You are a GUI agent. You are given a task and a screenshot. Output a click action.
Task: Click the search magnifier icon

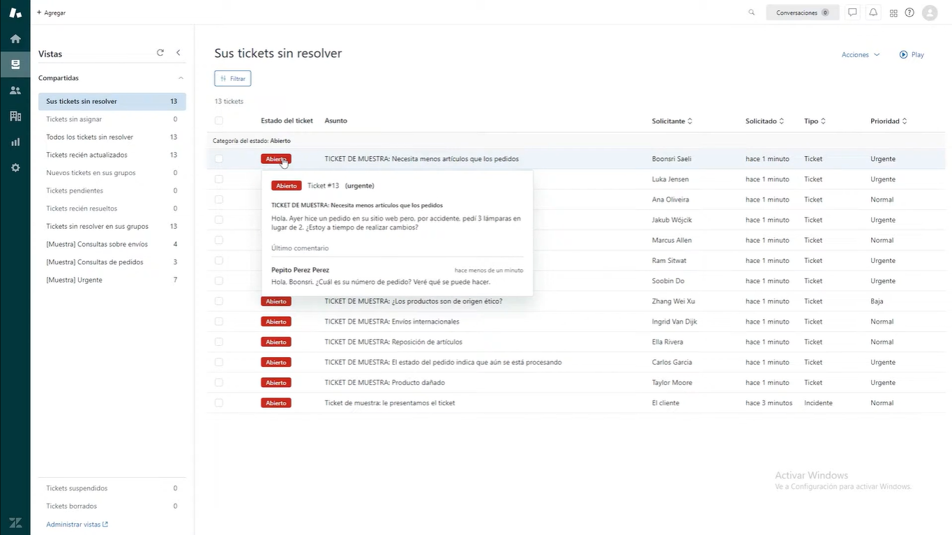tap(750, 12)
